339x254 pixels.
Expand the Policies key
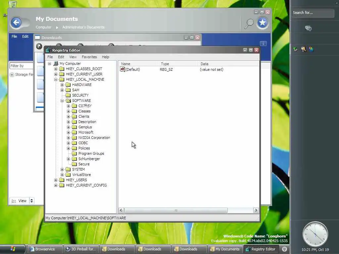pyautogui.click(x=68, y=148)
